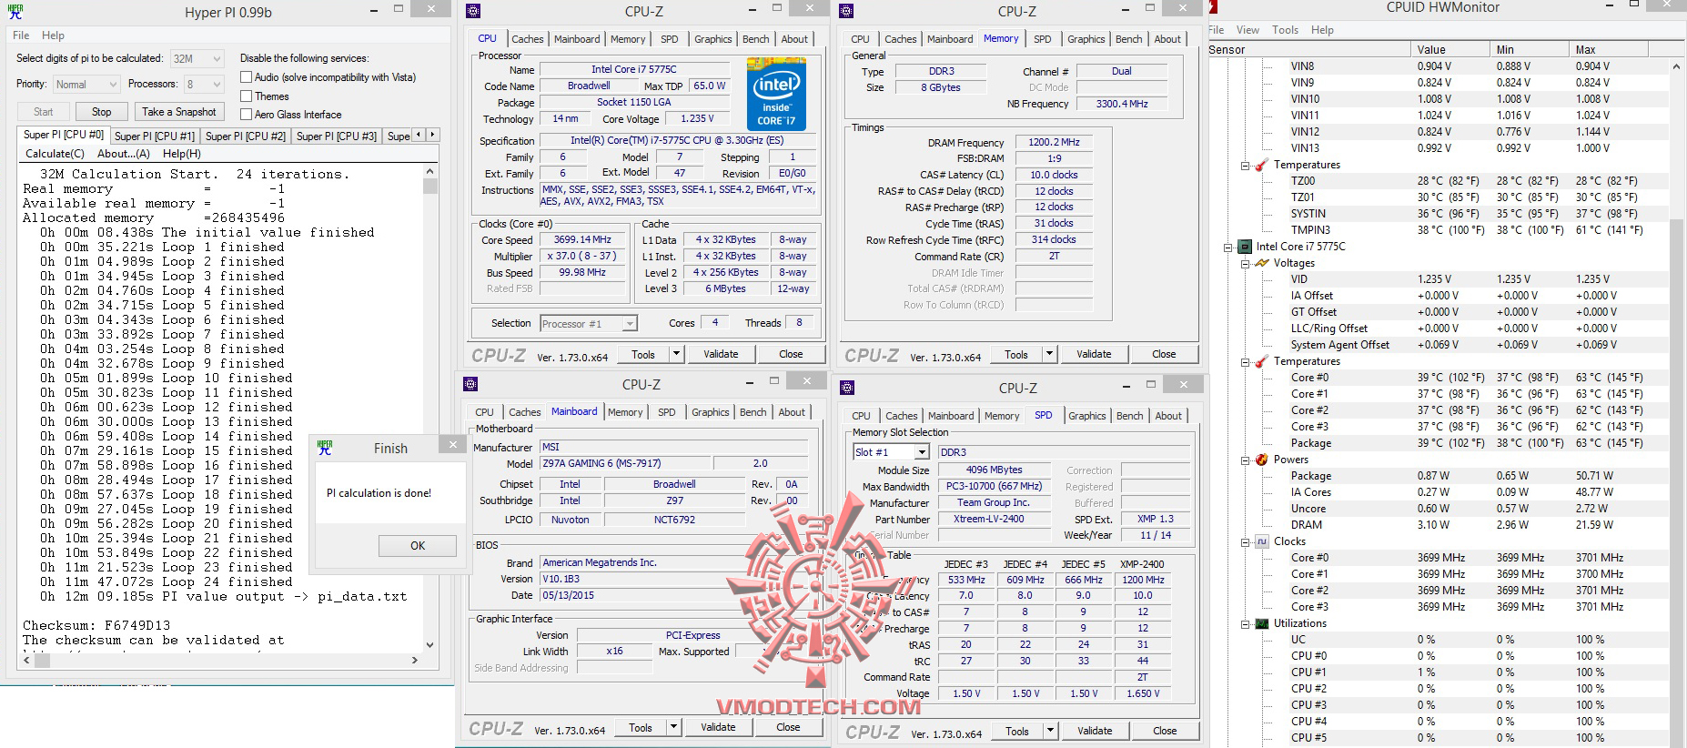
Task: Tick the Themes checkbox in Hyper PI
Action: pos(246,96)
